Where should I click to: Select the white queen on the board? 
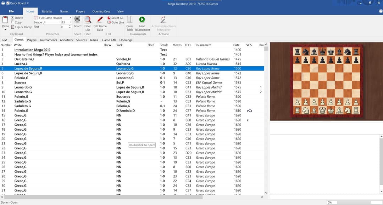pos(323,110)
